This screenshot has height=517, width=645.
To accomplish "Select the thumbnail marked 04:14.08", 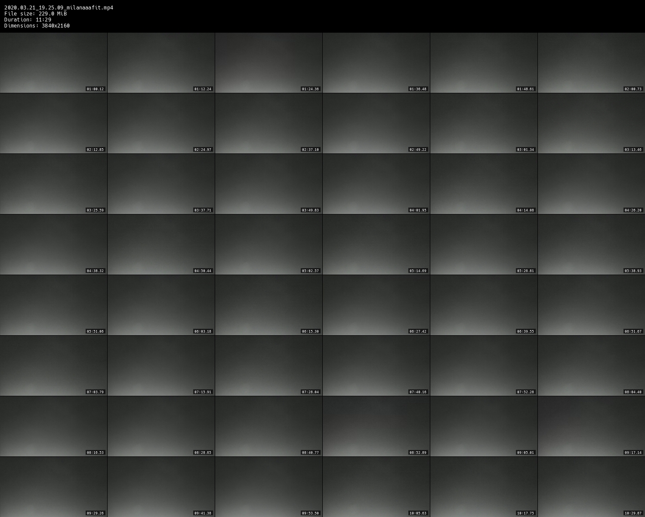I will pos(484,184).
